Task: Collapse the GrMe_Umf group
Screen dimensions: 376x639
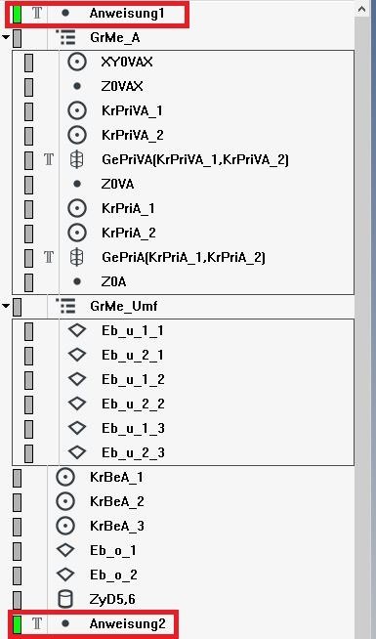Action: click(5, 306)
